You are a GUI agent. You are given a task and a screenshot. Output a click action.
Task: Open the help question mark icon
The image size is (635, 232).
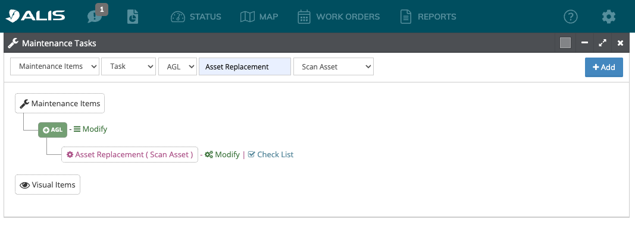[x=571, y=17]
